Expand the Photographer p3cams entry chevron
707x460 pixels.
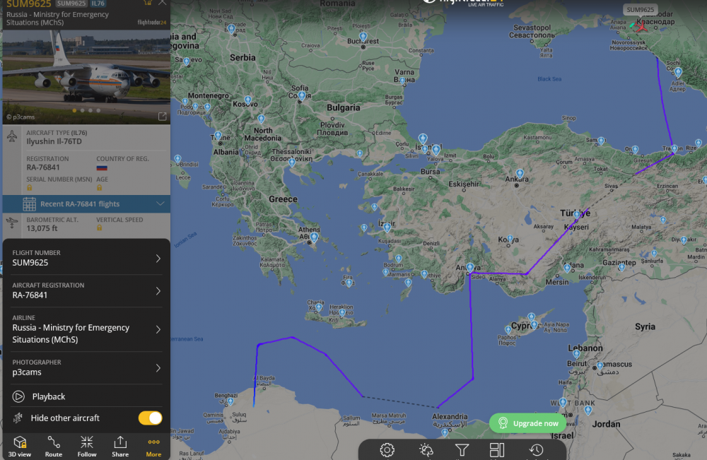coord(158,368)
